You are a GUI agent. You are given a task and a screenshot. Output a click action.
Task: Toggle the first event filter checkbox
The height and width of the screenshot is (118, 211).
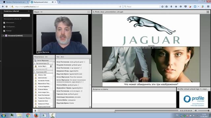click(x=4, y=23)
